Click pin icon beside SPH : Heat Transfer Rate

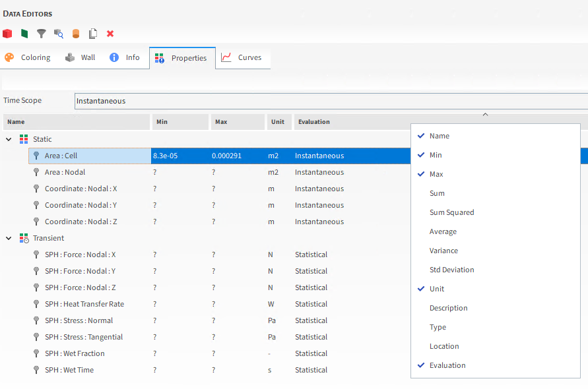coord(36,304)
